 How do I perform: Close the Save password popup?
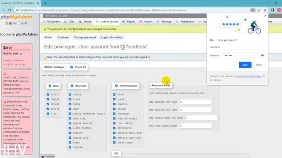tap(265, 16)
